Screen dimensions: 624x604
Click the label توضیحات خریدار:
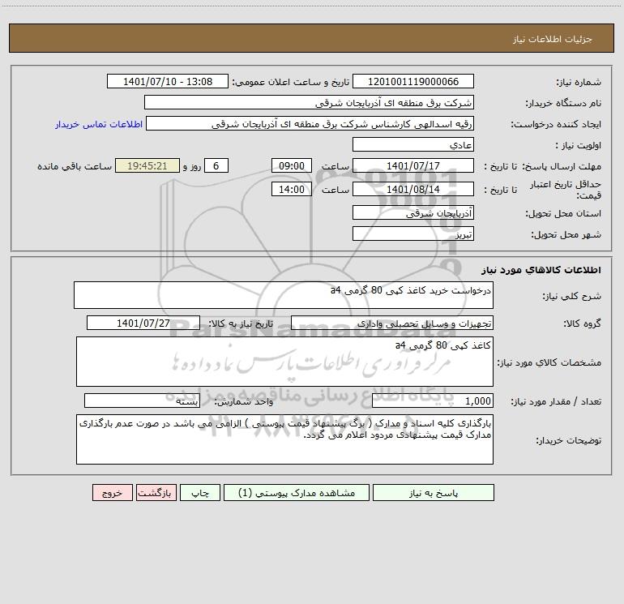[x=569, y=440]
